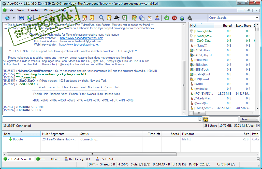
Task: Click the user in suit toolbar icon
Action: pos(157,18)
